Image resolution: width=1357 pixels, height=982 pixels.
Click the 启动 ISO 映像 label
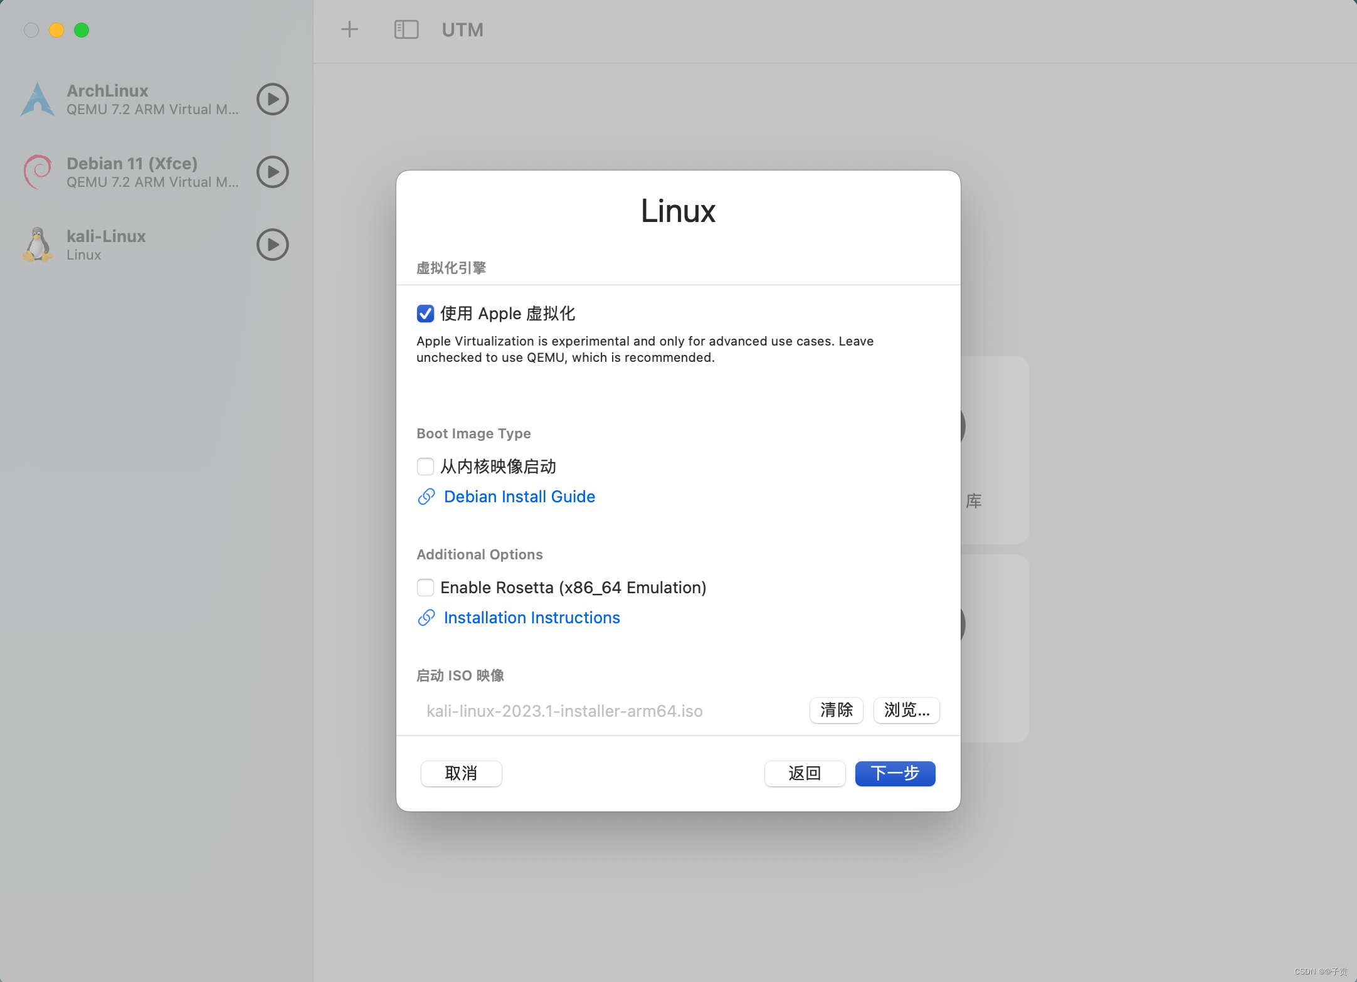point(460,676)
